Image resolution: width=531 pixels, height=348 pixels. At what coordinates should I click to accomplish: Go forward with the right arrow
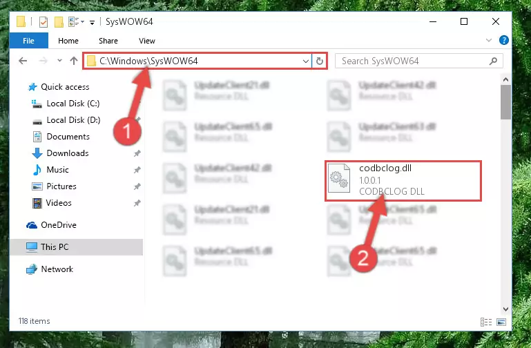[x=43, y=61]
